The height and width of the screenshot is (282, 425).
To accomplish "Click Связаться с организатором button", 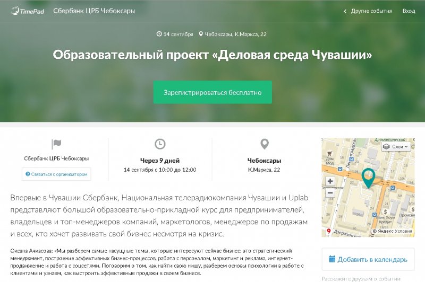I will pyautogui.click(x=56, y=174).
